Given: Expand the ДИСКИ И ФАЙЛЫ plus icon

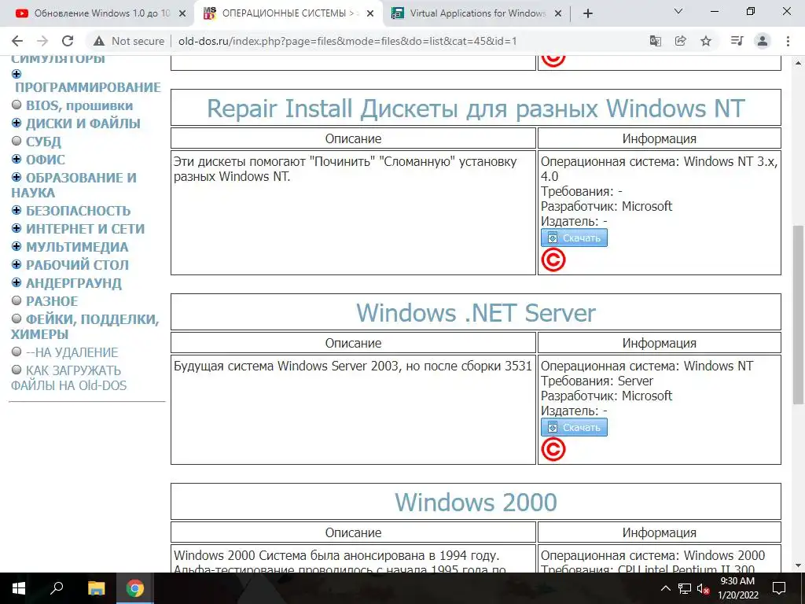Looking at the screenshot, I should [x=17, y=123].
